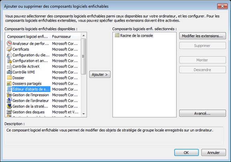Select the Dossier row text

pos(18,78)
